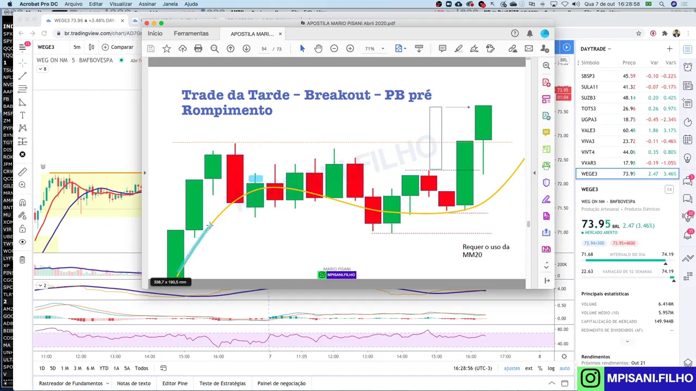Select SBSP3 row in the watchlist
696x391 pixels.
[627, 76]
